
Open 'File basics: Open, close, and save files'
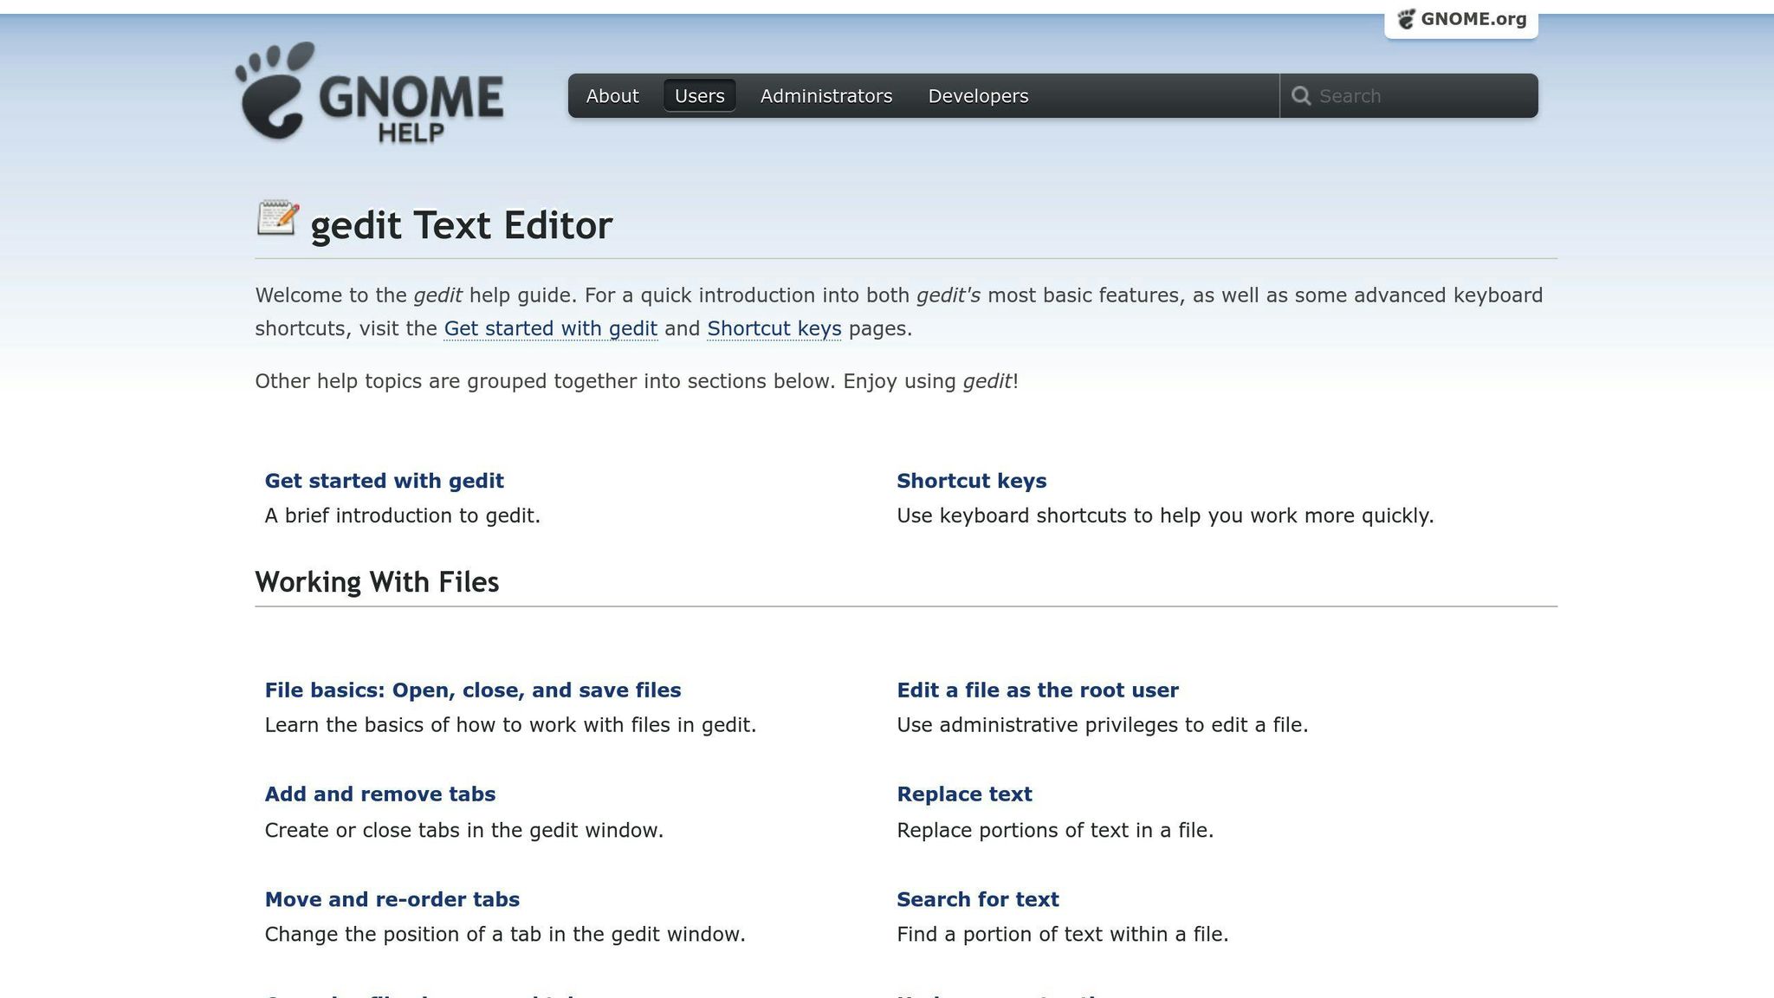coord(473,690)
